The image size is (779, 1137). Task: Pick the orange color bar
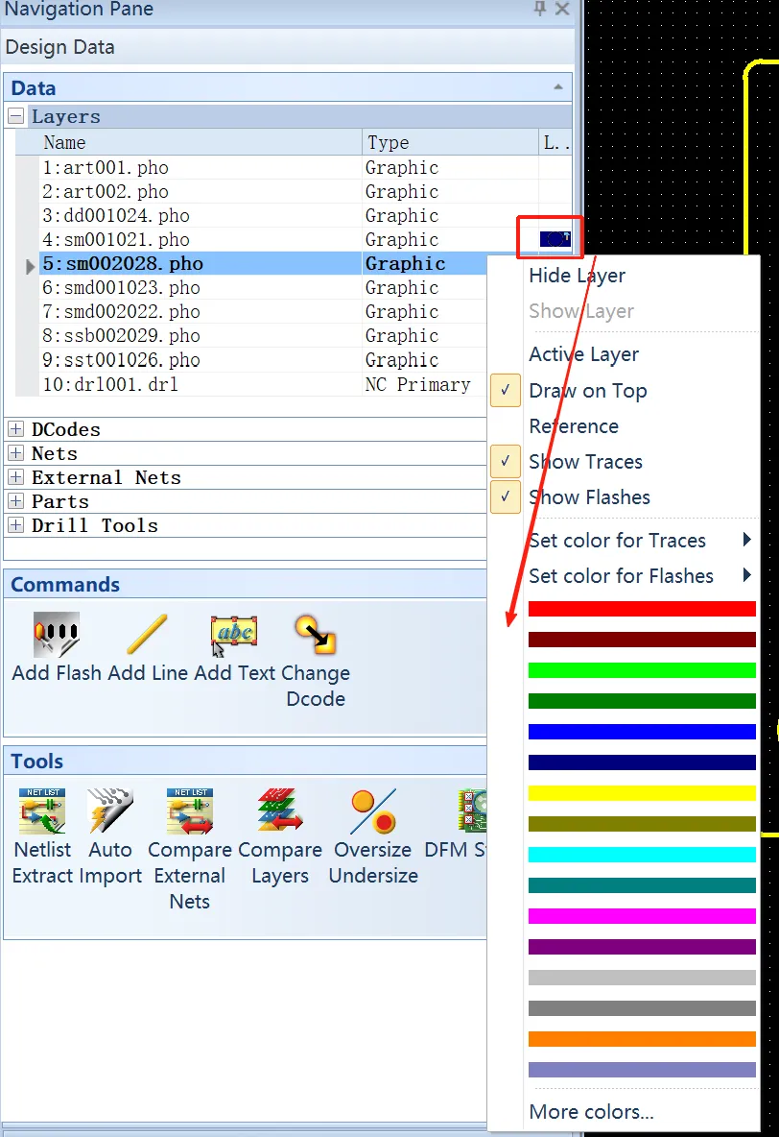coord(642,1038)
